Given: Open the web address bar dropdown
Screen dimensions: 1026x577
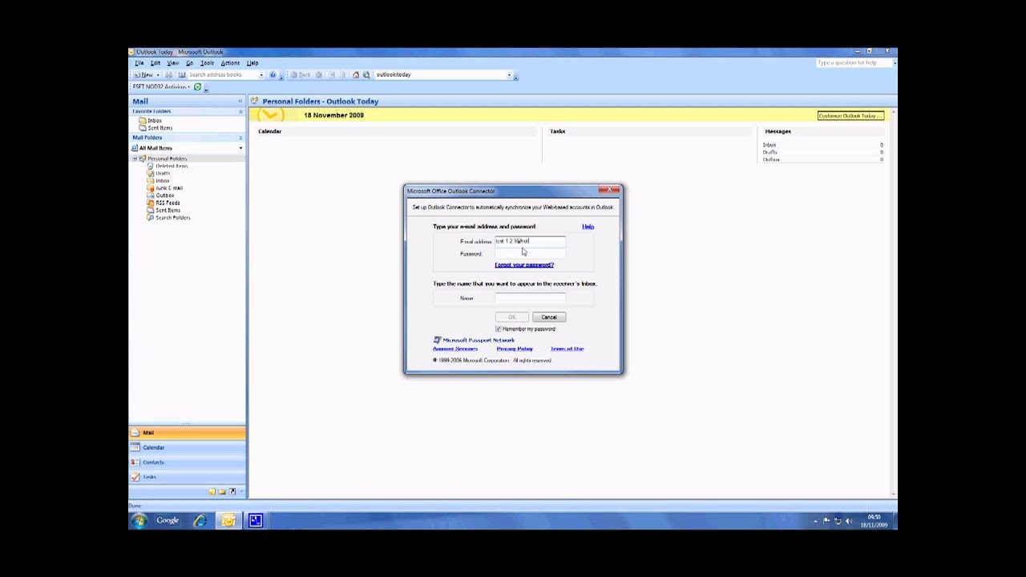Looking at the screenshot, I should click(509, 75).
